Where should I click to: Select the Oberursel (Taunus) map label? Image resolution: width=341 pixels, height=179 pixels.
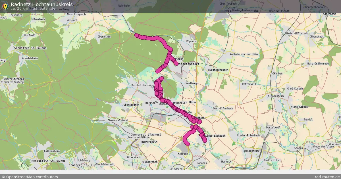click(x=146, y=134)
